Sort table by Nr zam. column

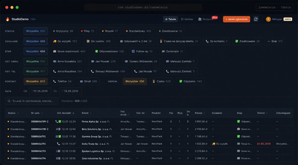(x=37, y=113)
